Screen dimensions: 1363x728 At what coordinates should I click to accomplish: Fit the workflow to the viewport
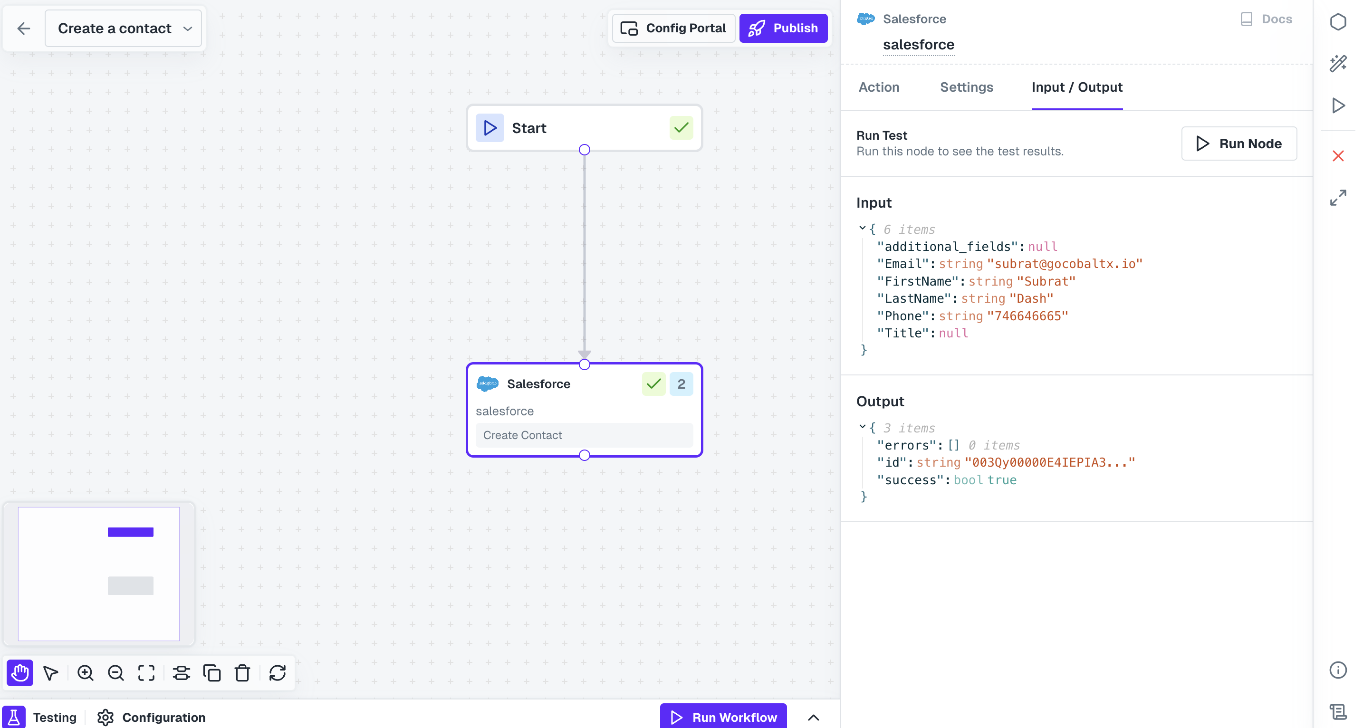click(146, 673)
